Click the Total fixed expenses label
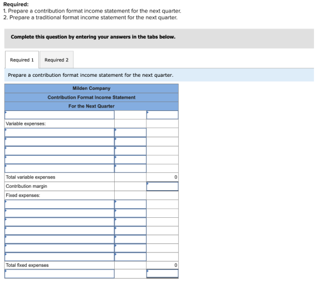This screenshot has width=318, height=281. tap(27, 265)
